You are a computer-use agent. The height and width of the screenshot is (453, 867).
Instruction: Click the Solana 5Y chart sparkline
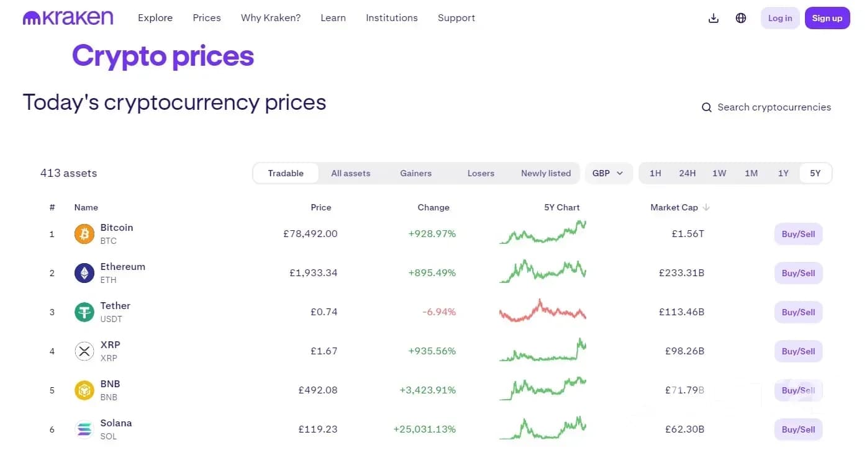543,428
